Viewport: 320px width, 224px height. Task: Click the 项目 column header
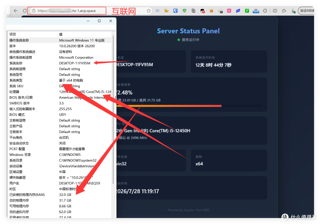pos(33,34)
